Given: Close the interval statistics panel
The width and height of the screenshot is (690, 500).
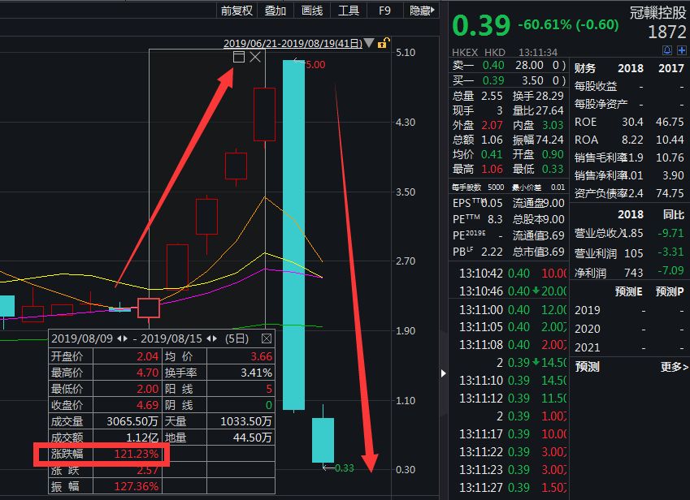Looking at the screenshot, I should click(x=266, y=338).
